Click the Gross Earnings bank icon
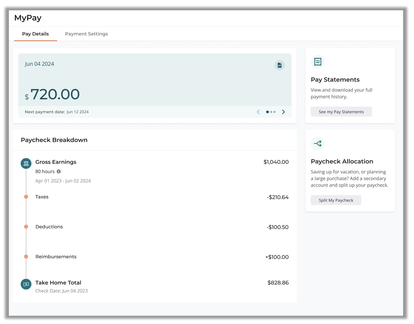 click(x=26, y=163)
